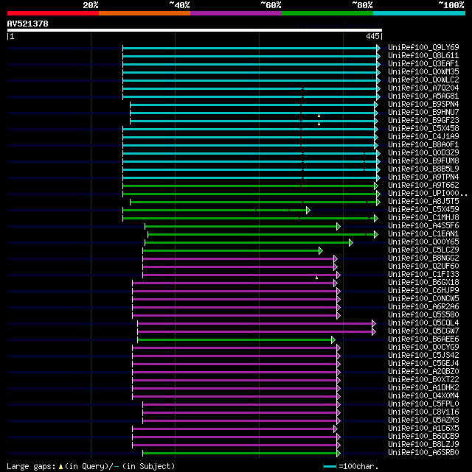This screenshot has height=472, width=472.
Task: Click the UniRef100_B8B5L9 label
Action: pos(423,169)
